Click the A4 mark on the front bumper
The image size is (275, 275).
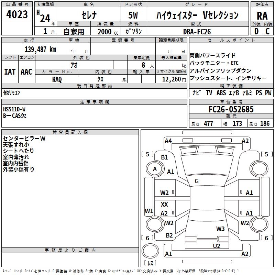click(x=168, y=141)
